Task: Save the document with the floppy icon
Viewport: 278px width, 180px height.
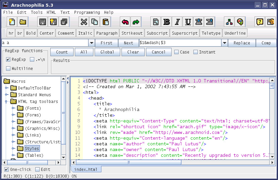Action: [43, 22]
